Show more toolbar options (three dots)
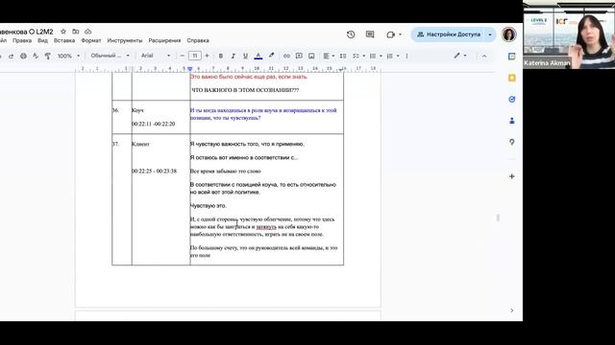 pos(406,56)
